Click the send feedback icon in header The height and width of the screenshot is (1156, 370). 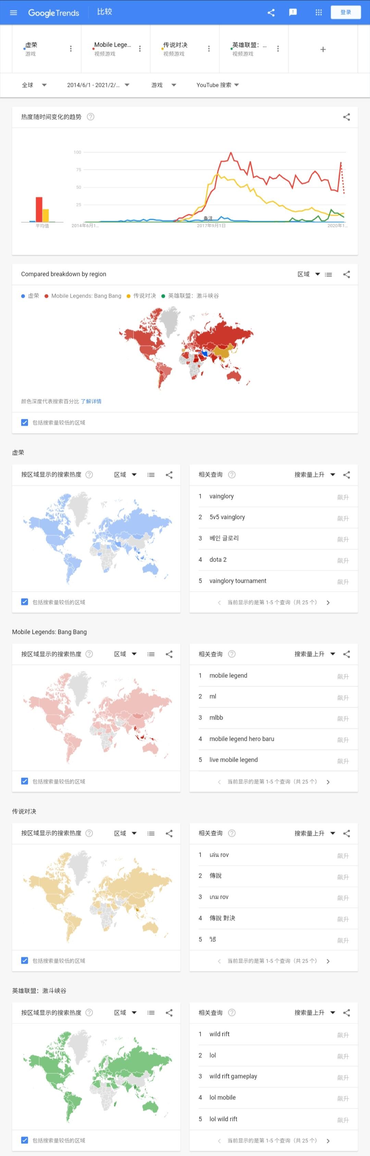tap(293, 13)
